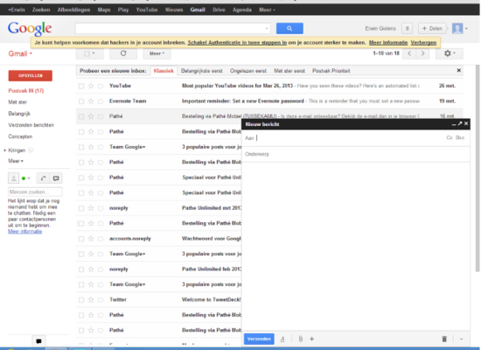Select the Twitter email checkbox
Viewport: 481px width, 350px height.
[81, 299]
